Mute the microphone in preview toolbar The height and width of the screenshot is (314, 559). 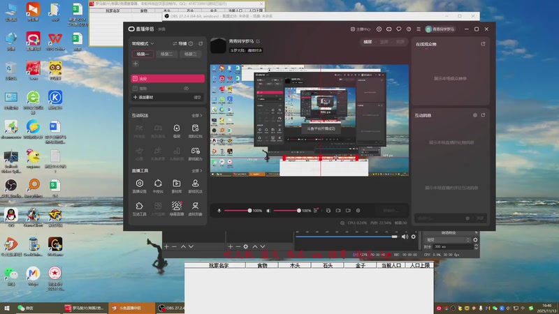point(219,211)
